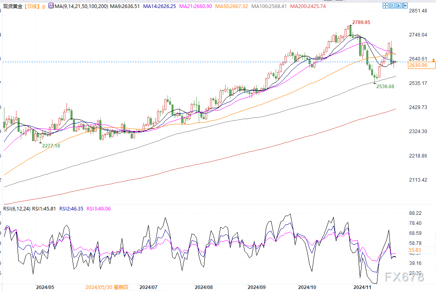Select the 现货黄金 symbol title
Viewport: 436px width, 291px height.
pos(12,7)
